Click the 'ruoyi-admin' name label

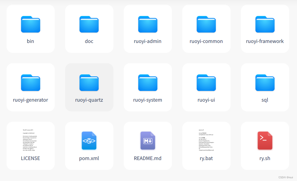(148, 41)
